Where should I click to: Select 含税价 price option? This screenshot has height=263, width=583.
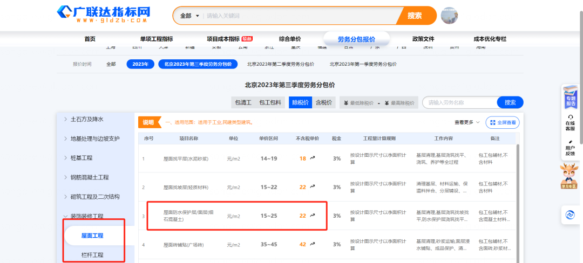[323, 102]
